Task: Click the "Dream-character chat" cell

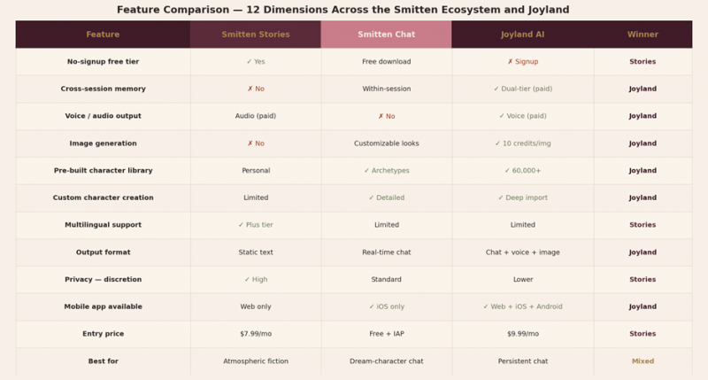Action: coord(386,361)
